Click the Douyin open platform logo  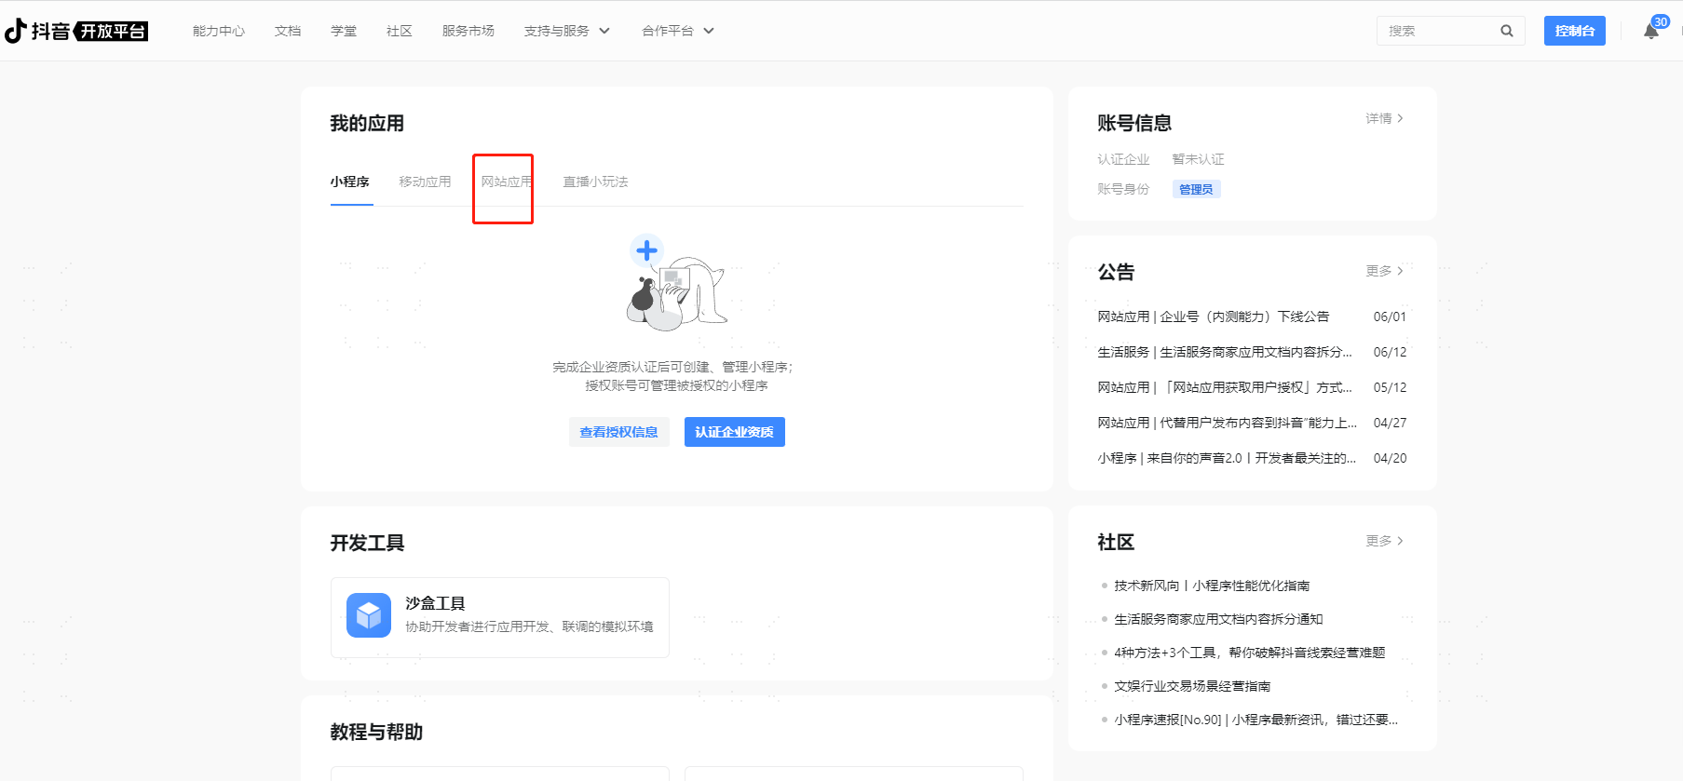[76, 31]
